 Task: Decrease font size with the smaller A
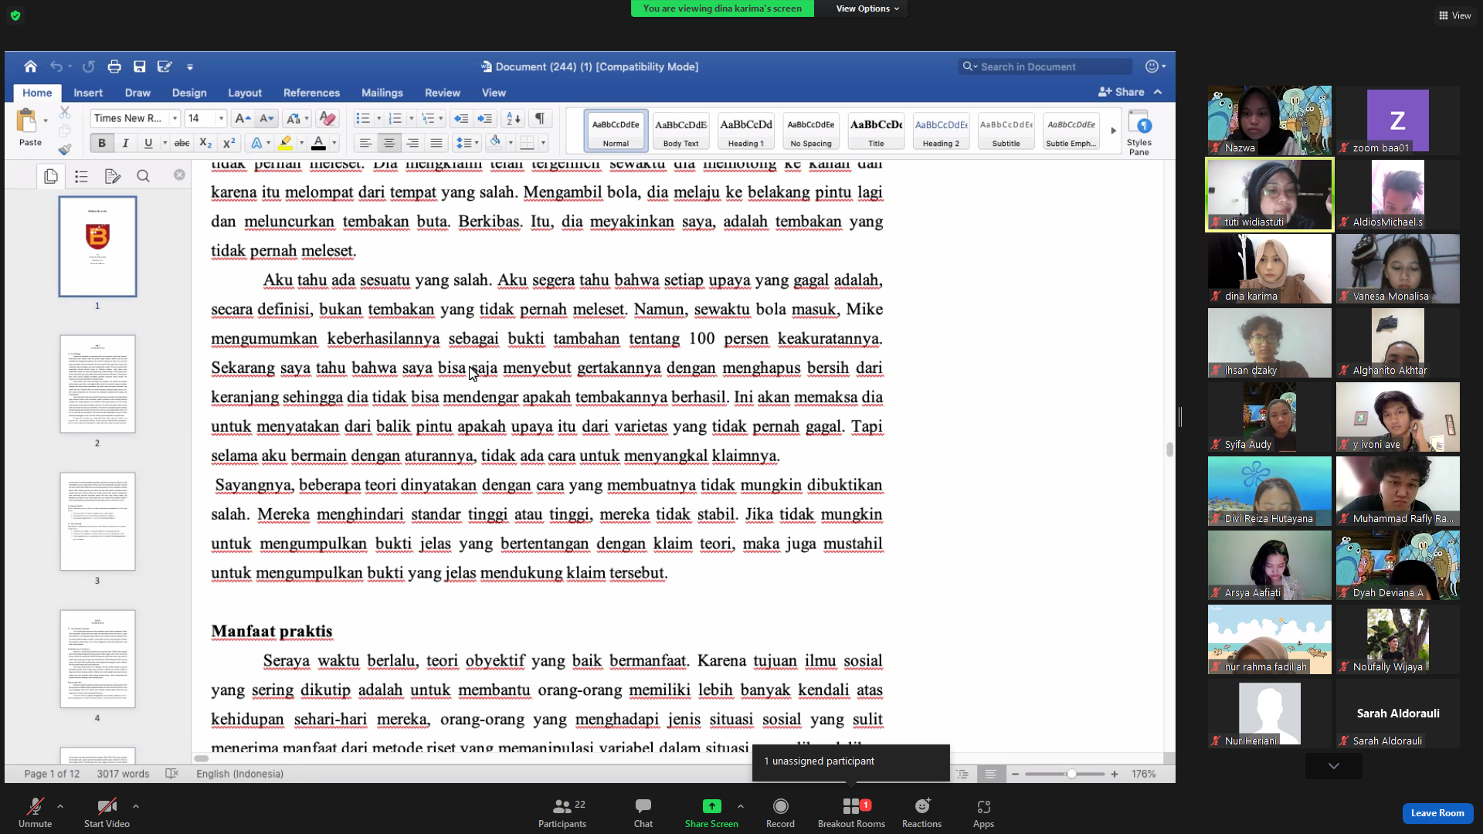(266, 118)
